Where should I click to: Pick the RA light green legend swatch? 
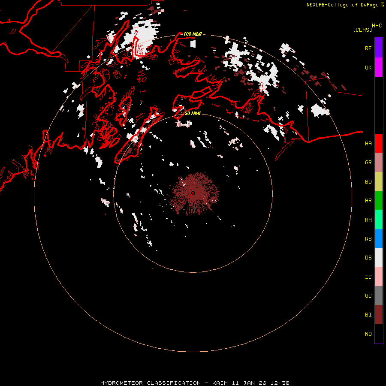point(379,220)
